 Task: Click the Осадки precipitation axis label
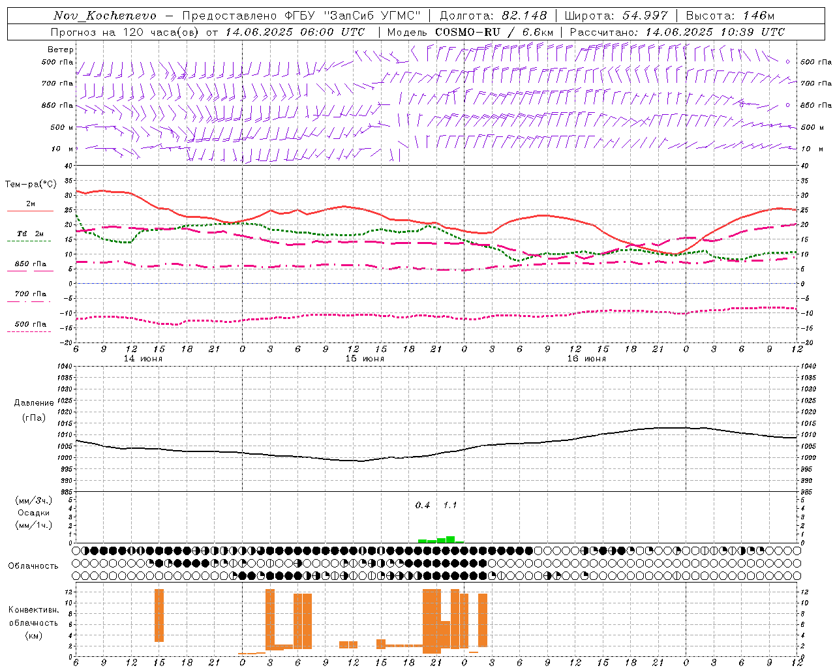click(34, 513)
